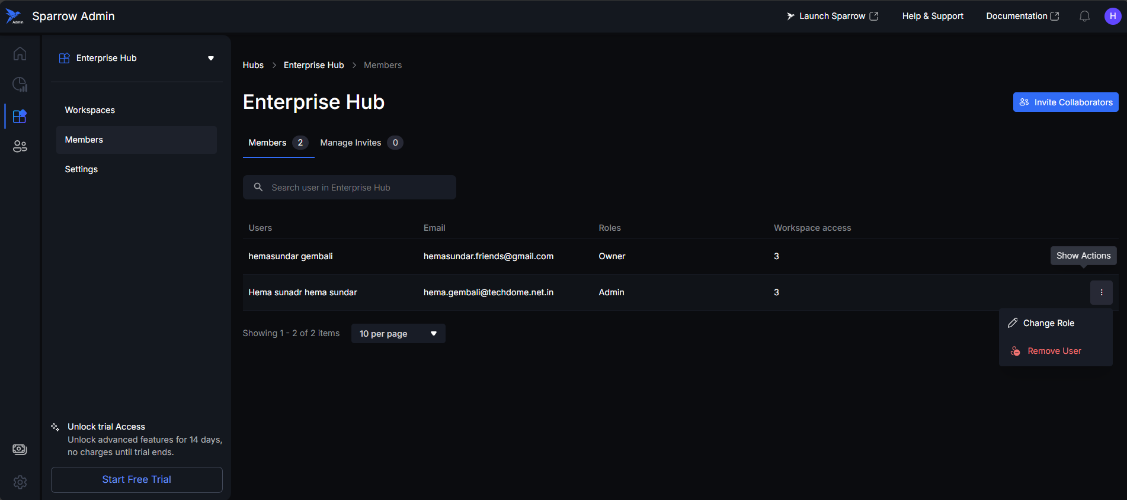Go to Workspaces in the side panel
Viewport: 1127px width, 500px height.
pos(90,110)
